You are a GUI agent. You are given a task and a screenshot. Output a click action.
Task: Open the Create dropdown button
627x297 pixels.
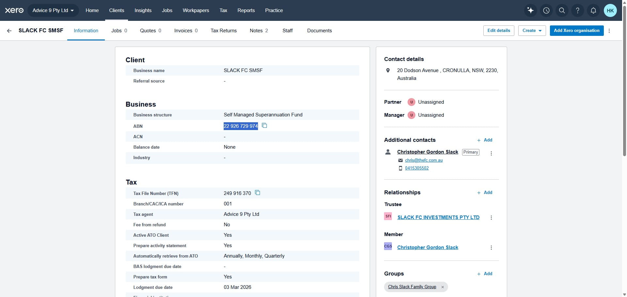(x=532, y=31)
